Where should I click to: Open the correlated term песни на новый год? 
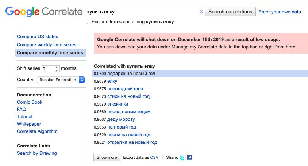click(129, 135)
